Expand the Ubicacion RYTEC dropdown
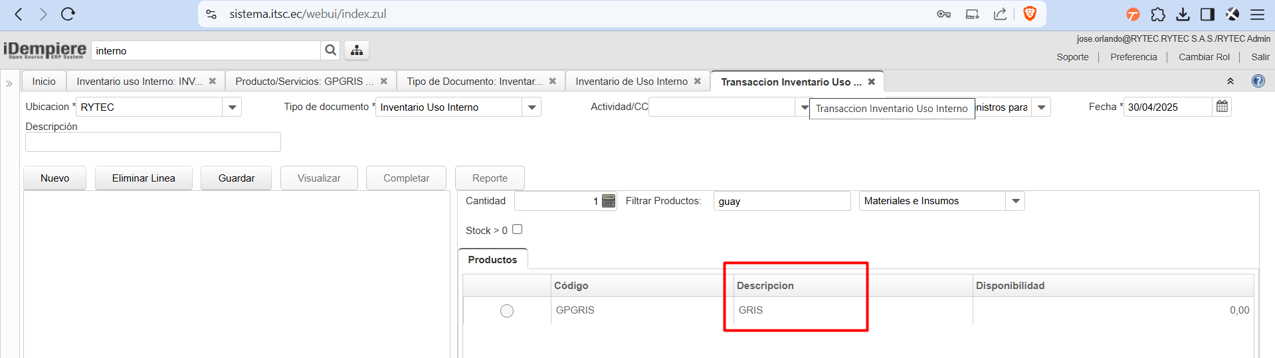 (232, 107)
